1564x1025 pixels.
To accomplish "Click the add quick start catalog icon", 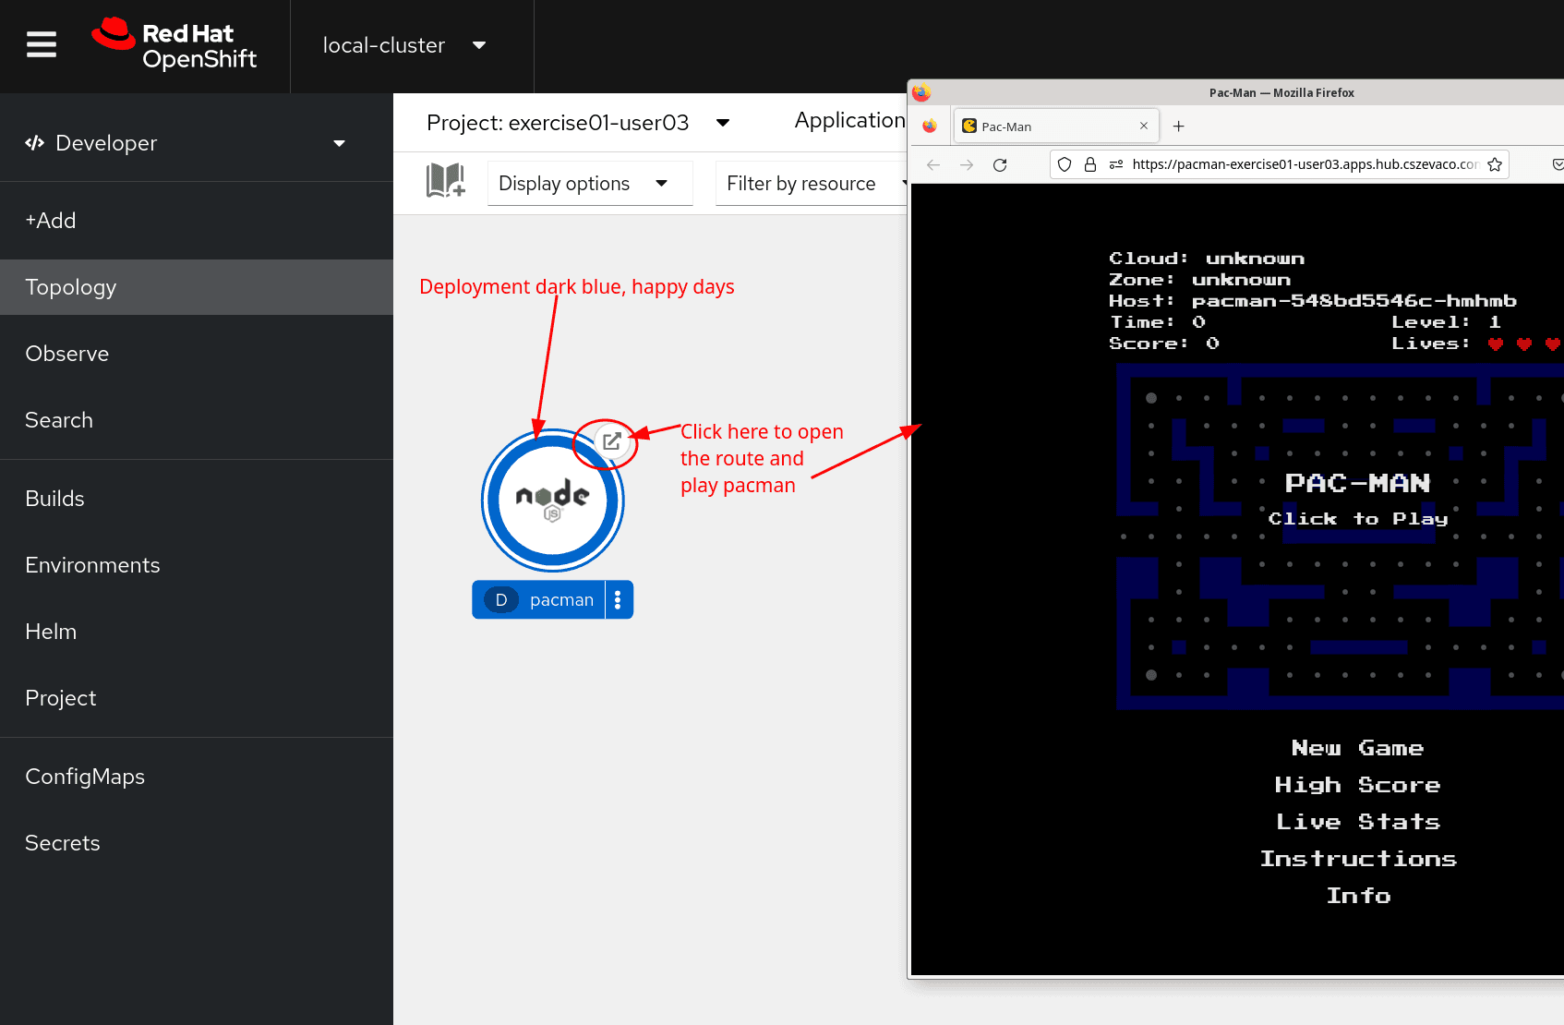I will point(445,181).
